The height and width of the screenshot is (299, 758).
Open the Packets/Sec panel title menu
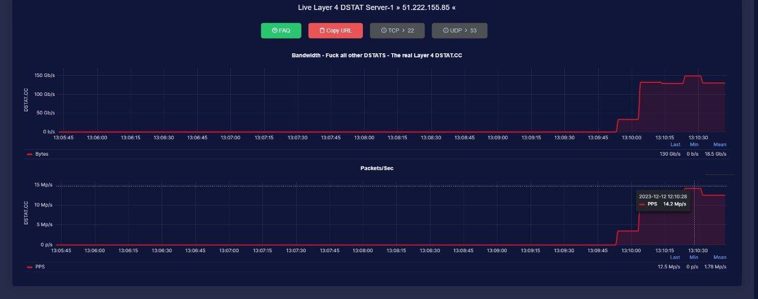tap(377, 168)
